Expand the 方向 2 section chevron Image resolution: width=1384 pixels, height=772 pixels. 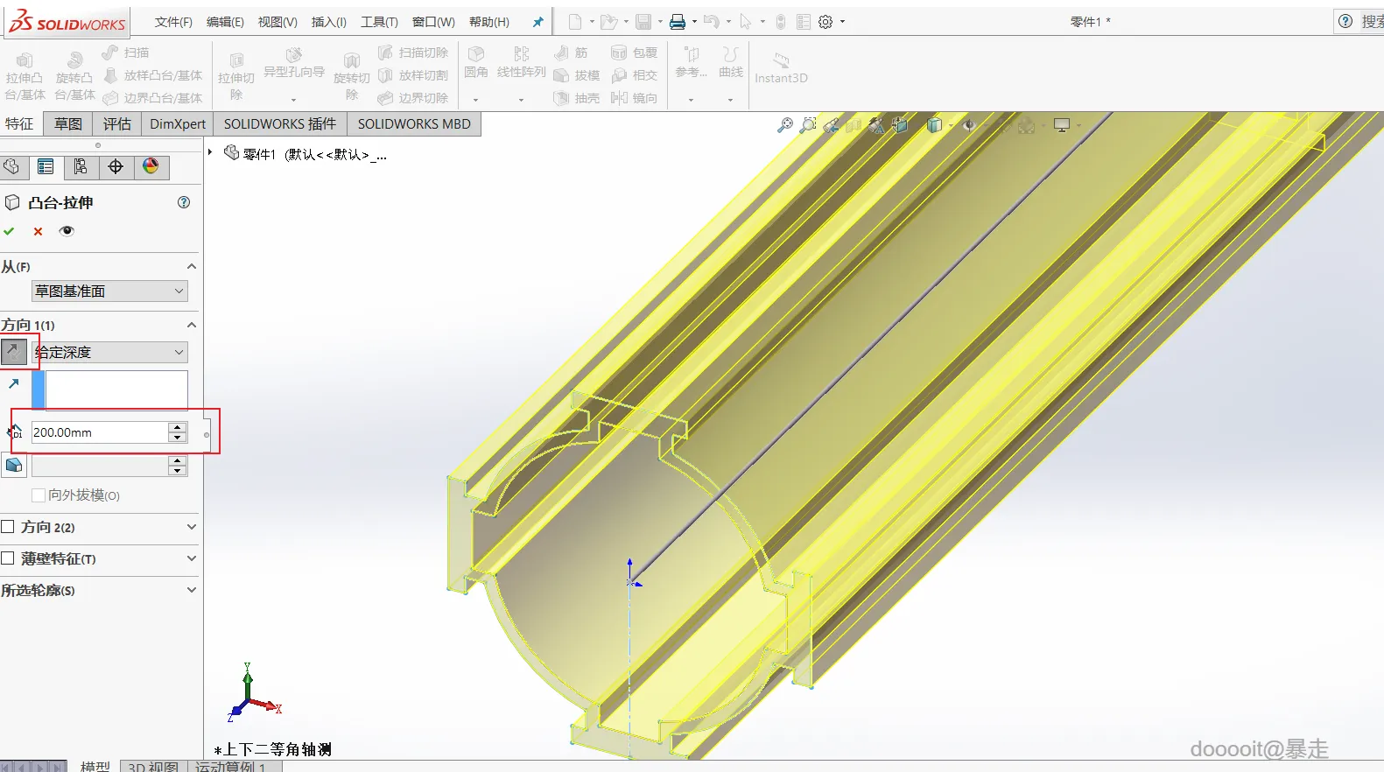192,527
